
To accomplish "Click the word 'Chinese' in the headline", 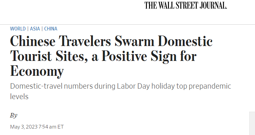I will pyautogui.click(x=33, y=41).
